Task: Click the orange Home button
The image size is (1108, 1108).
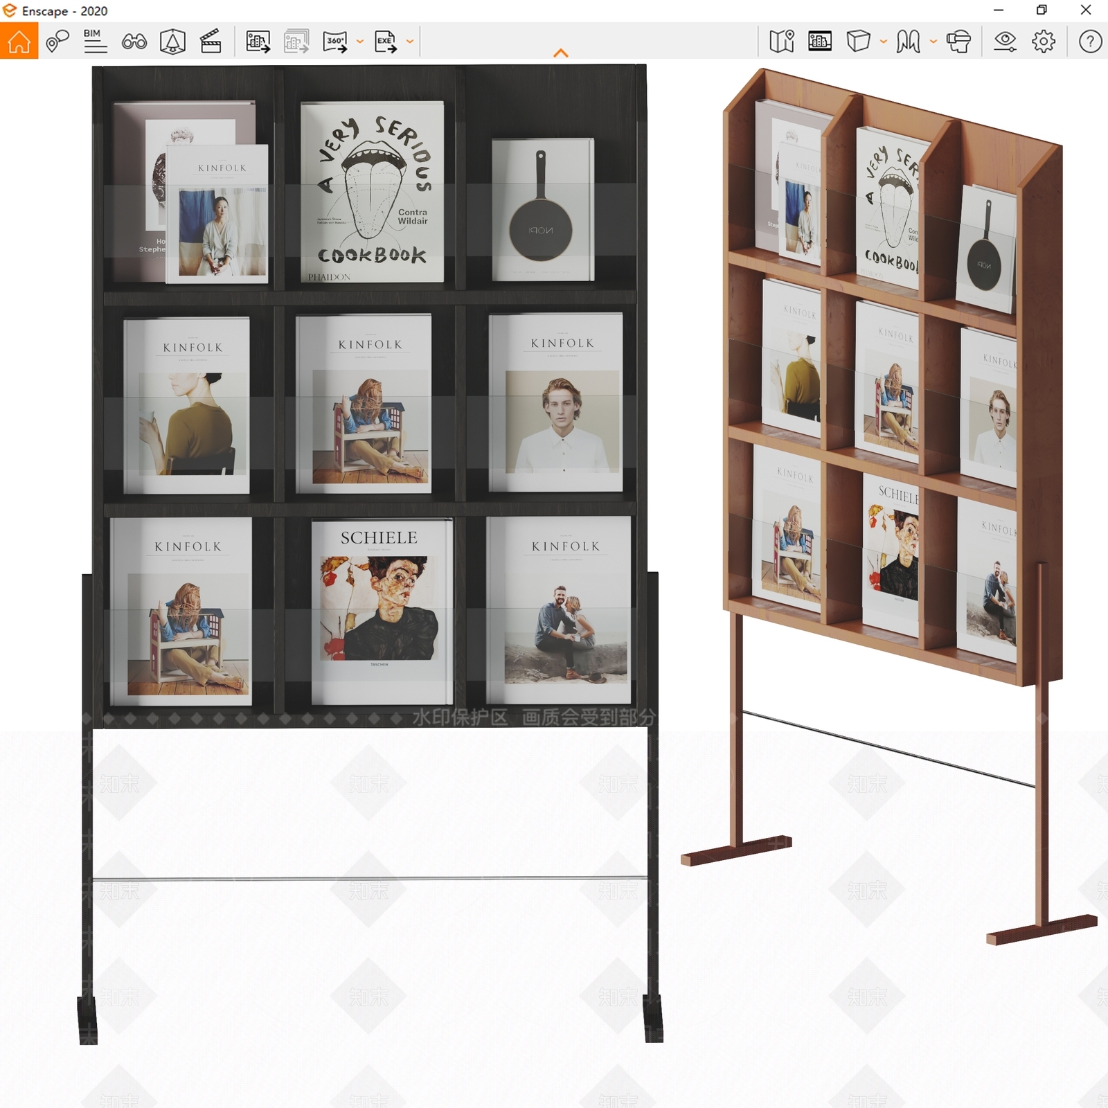Action: click(19, 41)
